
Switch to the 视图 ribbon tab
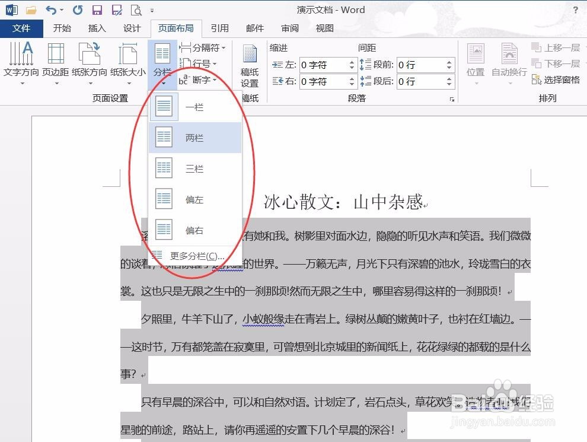coord(324,28)
